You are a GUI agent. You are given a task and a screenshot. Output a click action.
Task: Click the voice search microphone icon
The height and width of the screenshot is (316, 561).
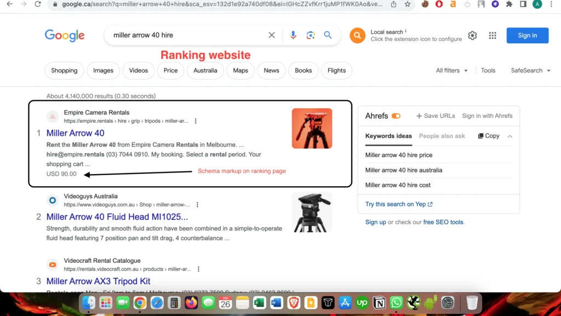point(293,35)
